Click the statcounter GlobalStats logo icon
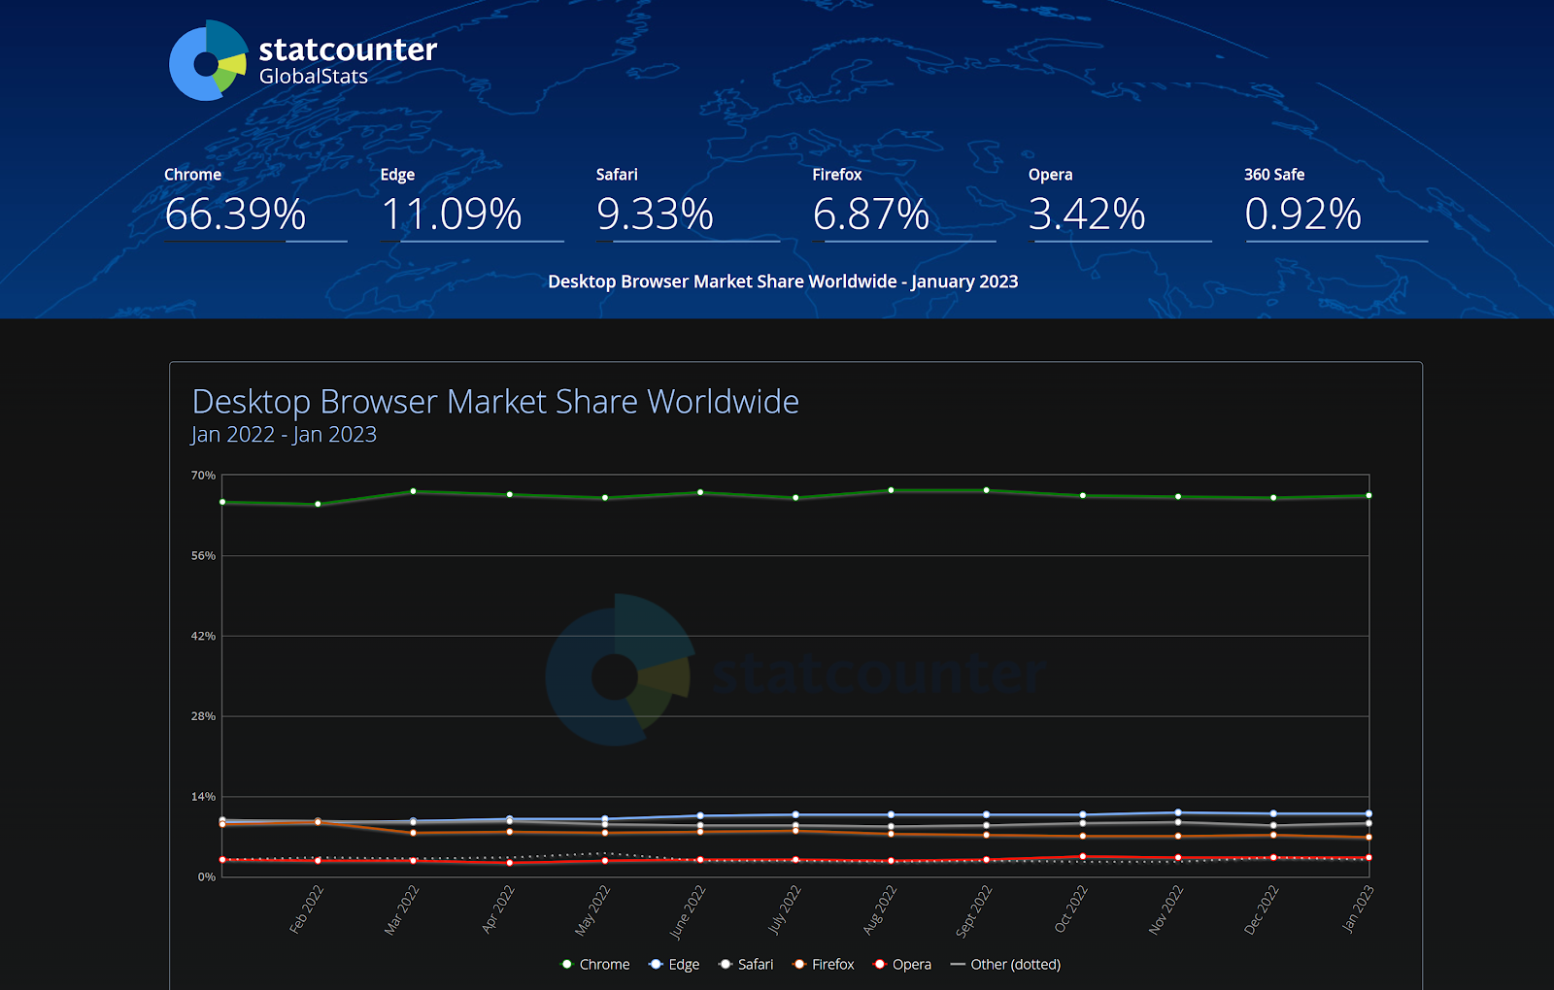 click(x=208, y=60)
